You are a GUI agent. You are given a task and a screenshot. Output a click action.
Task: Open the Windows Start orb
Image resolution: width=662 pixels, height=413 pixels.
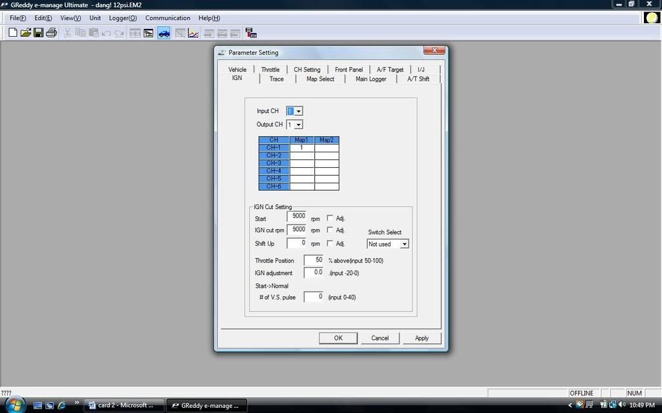click(x=14, y=405)
